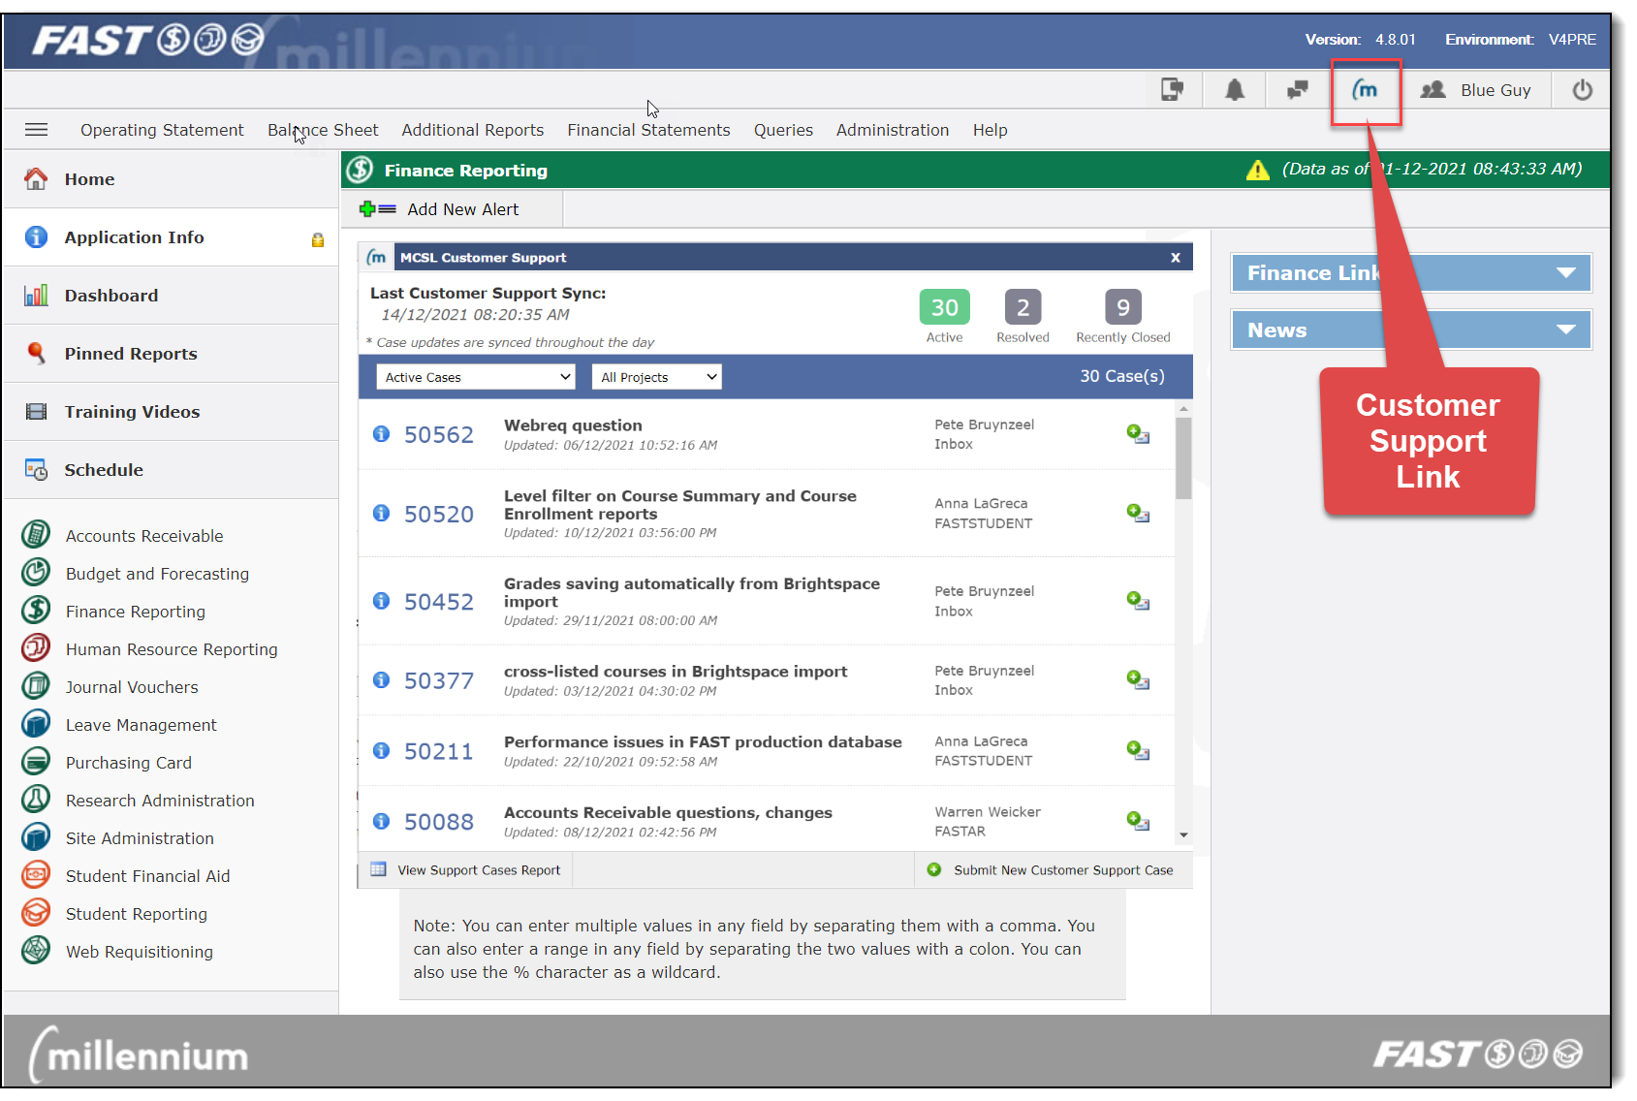Click add-note icon for case 50520

click(1137, 513)
